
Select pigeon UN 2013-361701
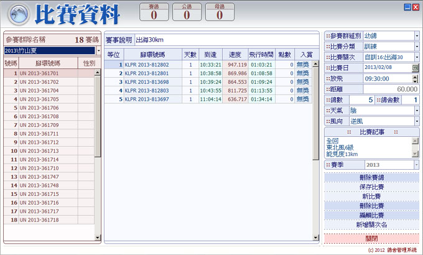(x=49, y=73)
